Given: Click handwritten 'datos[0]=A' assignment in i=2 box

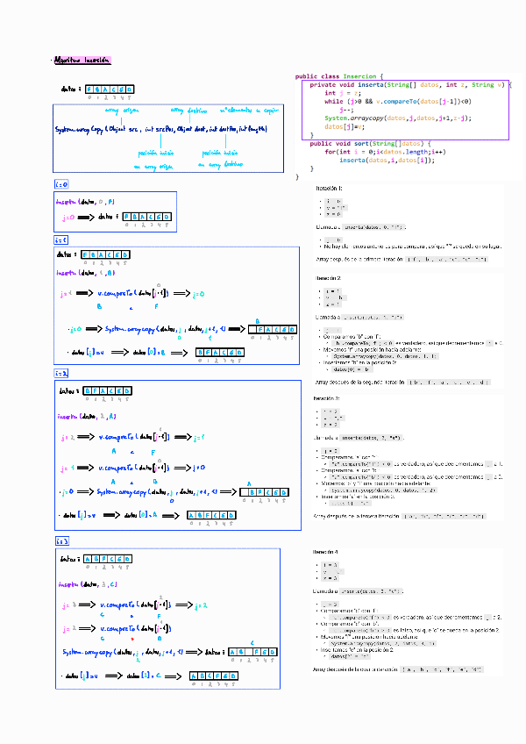Looking at the screenshot, I should [x=140, y=515].
